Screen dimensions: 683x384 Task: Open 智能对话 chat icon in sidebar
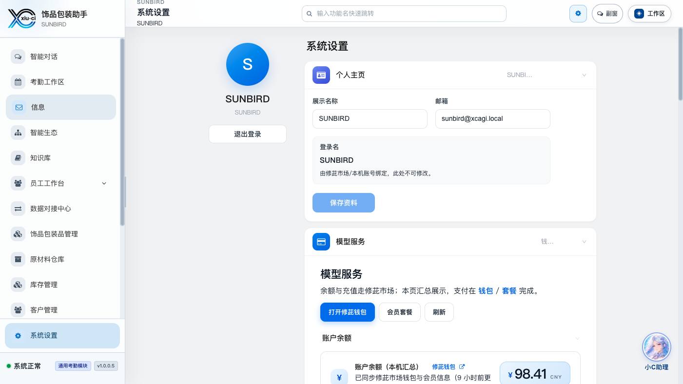pyautogui.click(x=18, y=57)
